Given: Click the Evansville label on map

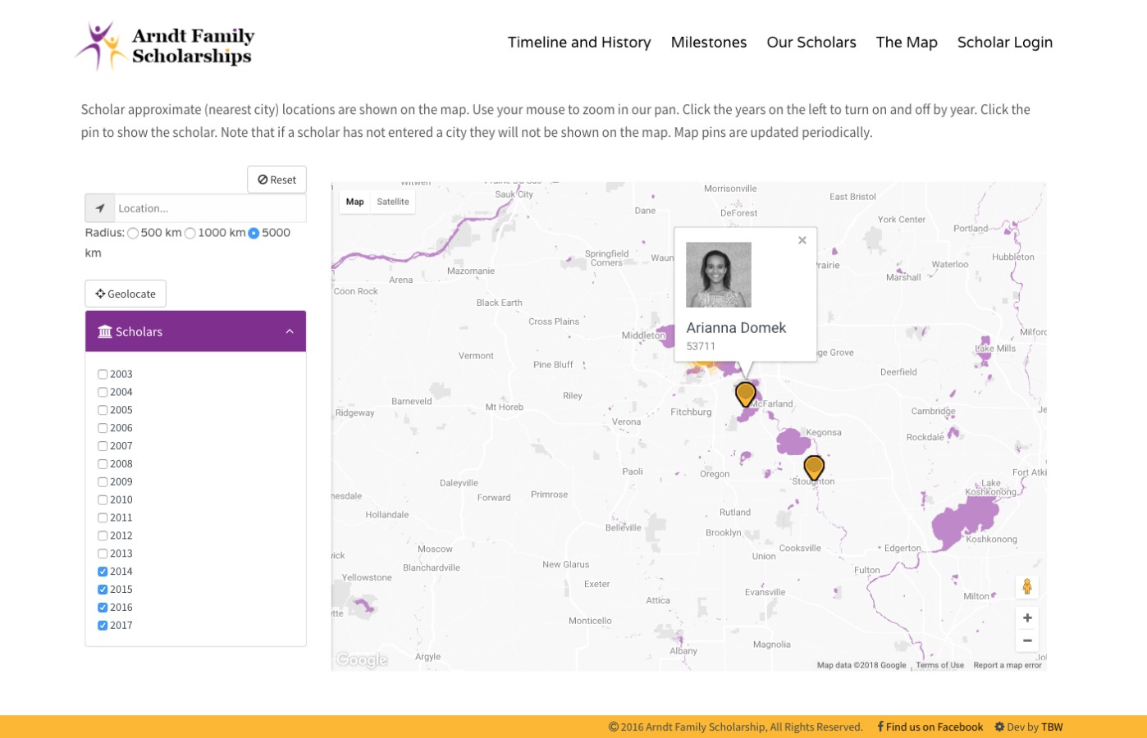Looking at the screenshot, I should pyautogui.click(x=765, y=592).
